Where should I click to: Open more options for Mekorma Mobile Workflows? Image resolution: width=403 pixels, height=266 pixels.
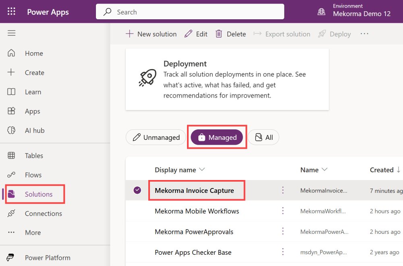pyautogui.click(x=283, y=211)
